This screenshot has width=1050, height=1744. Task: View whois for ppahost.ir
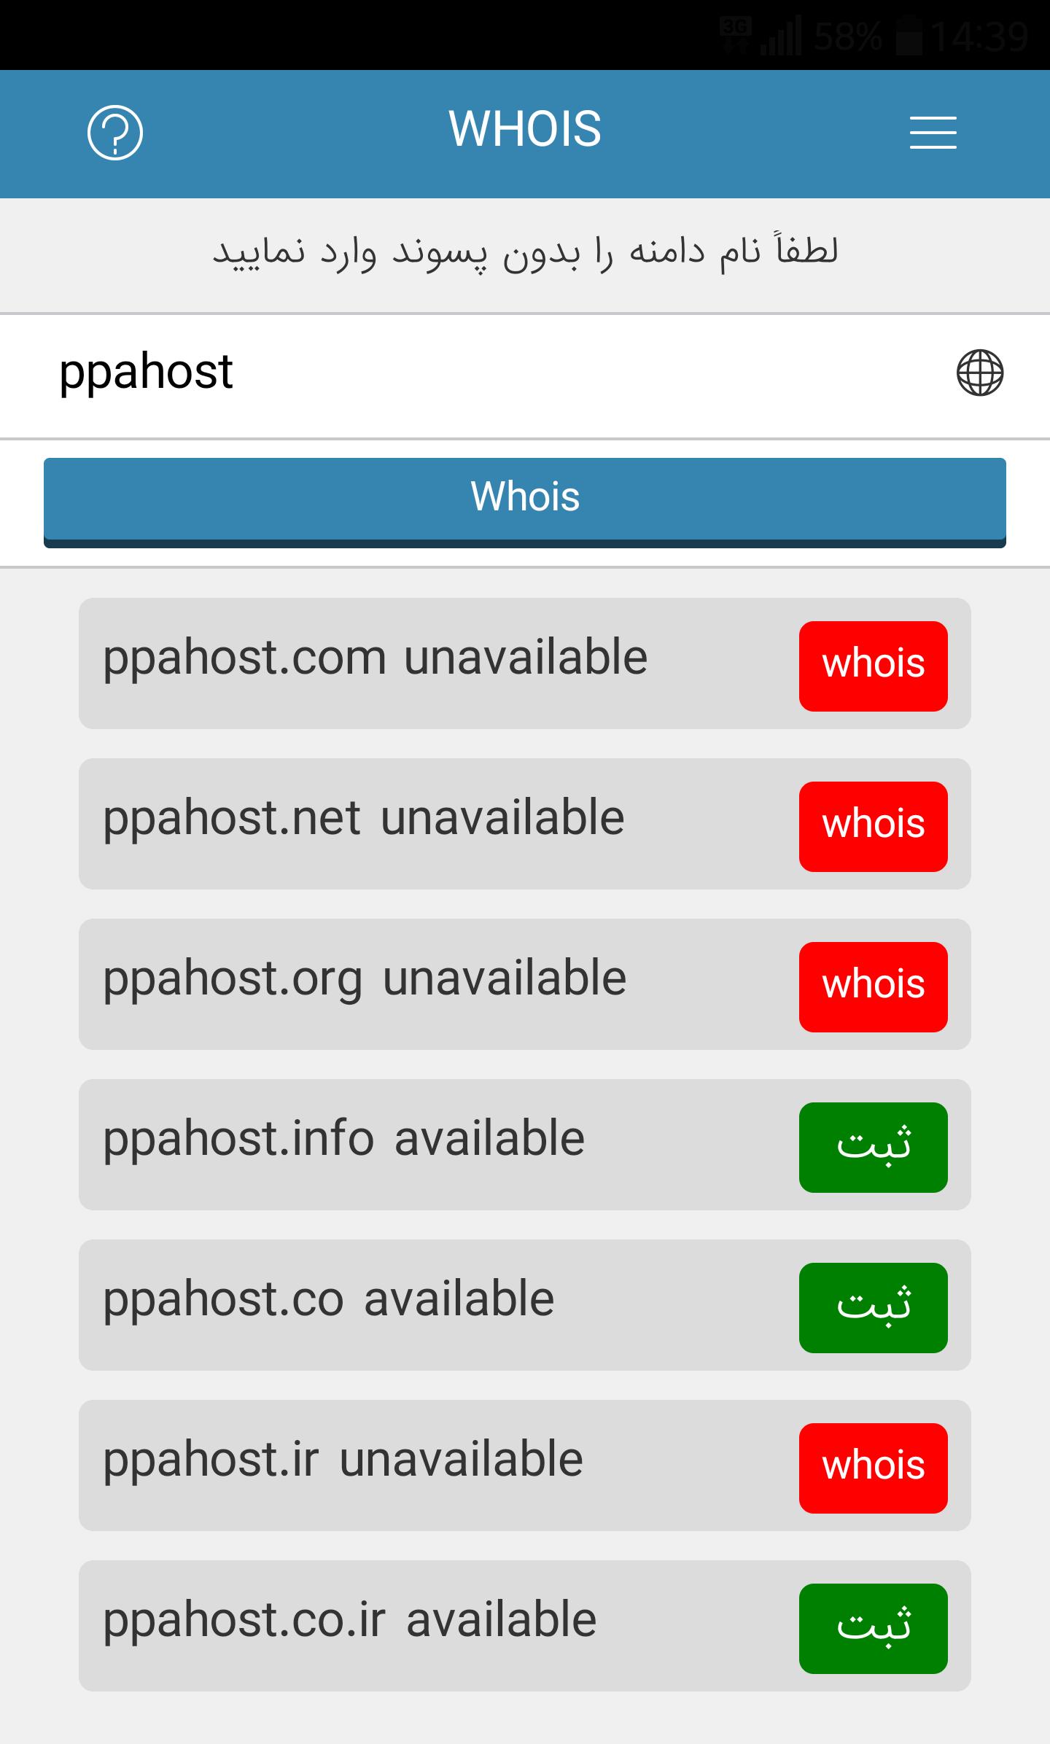point(874,1468)
